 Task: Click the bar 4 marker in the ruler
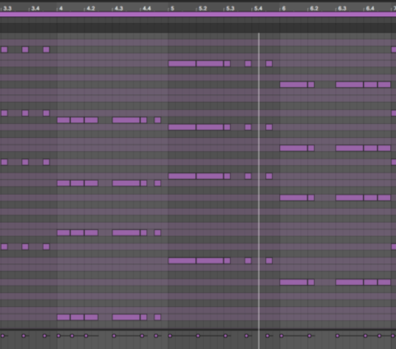[x=61, y=9]
